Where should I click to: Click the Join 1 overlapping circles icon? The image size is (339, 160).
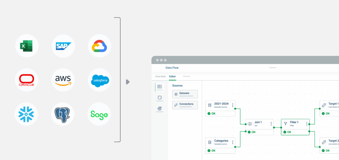(x=250, y=124)
